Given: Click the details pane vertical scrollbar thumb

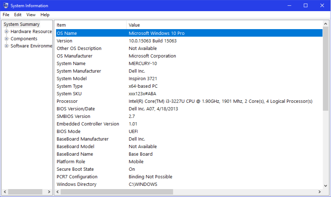Looking at the screenshot, I should click(326, 68).
